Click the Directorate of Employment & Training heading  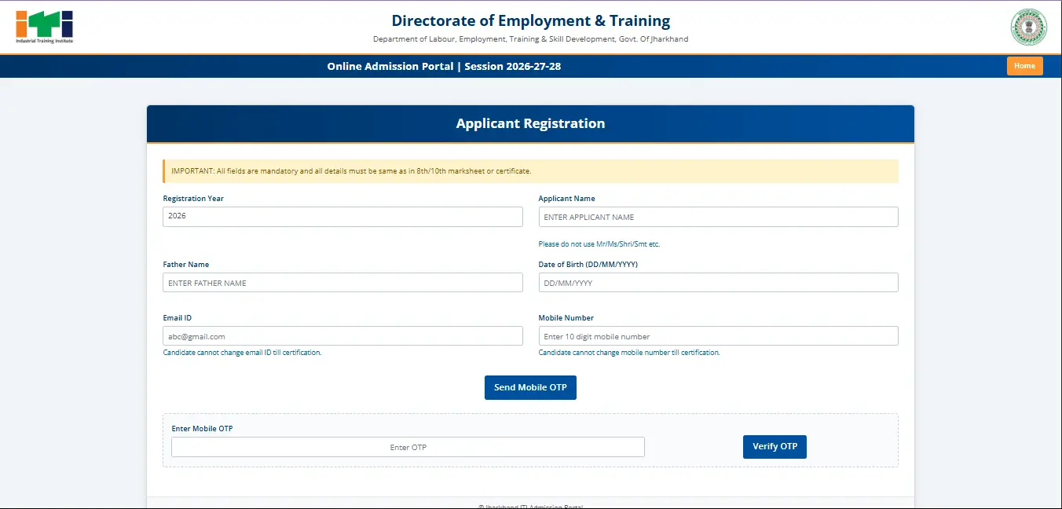(531, 21)
